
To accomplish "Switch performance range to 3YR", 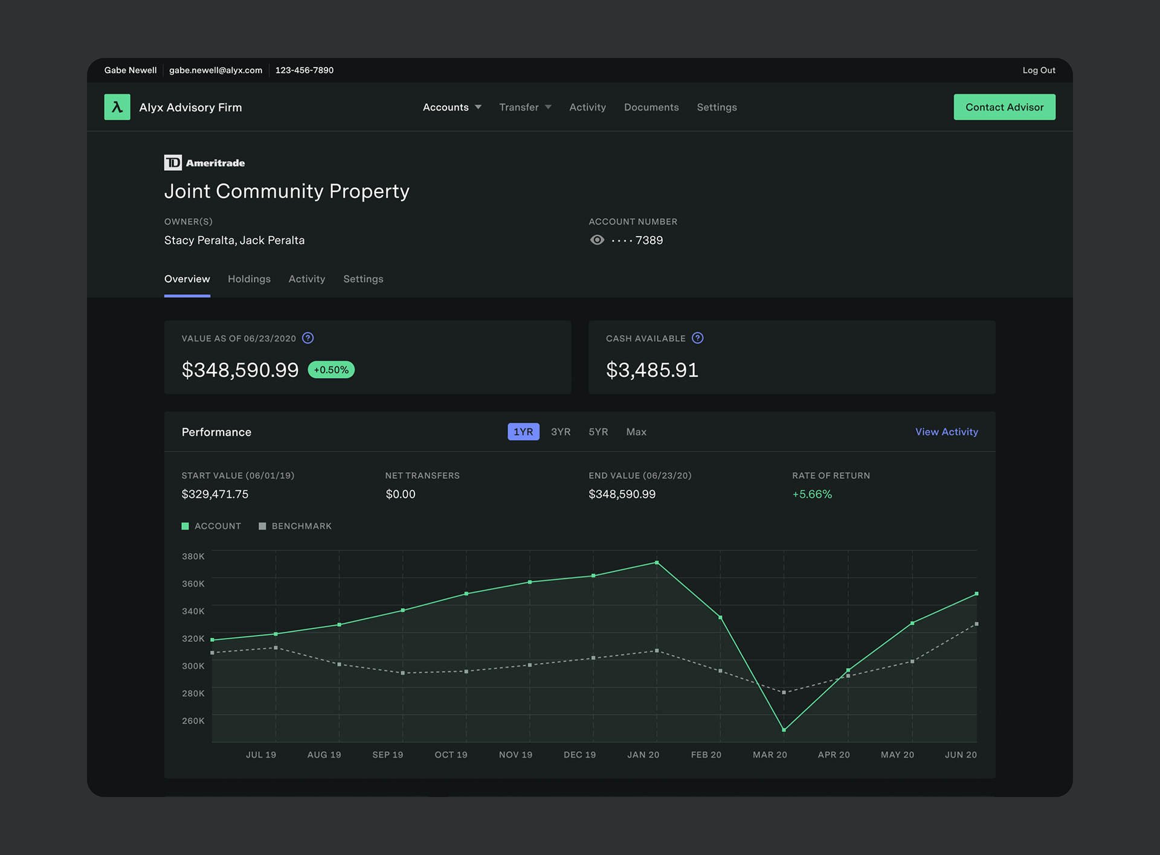I will pos(561,432).
